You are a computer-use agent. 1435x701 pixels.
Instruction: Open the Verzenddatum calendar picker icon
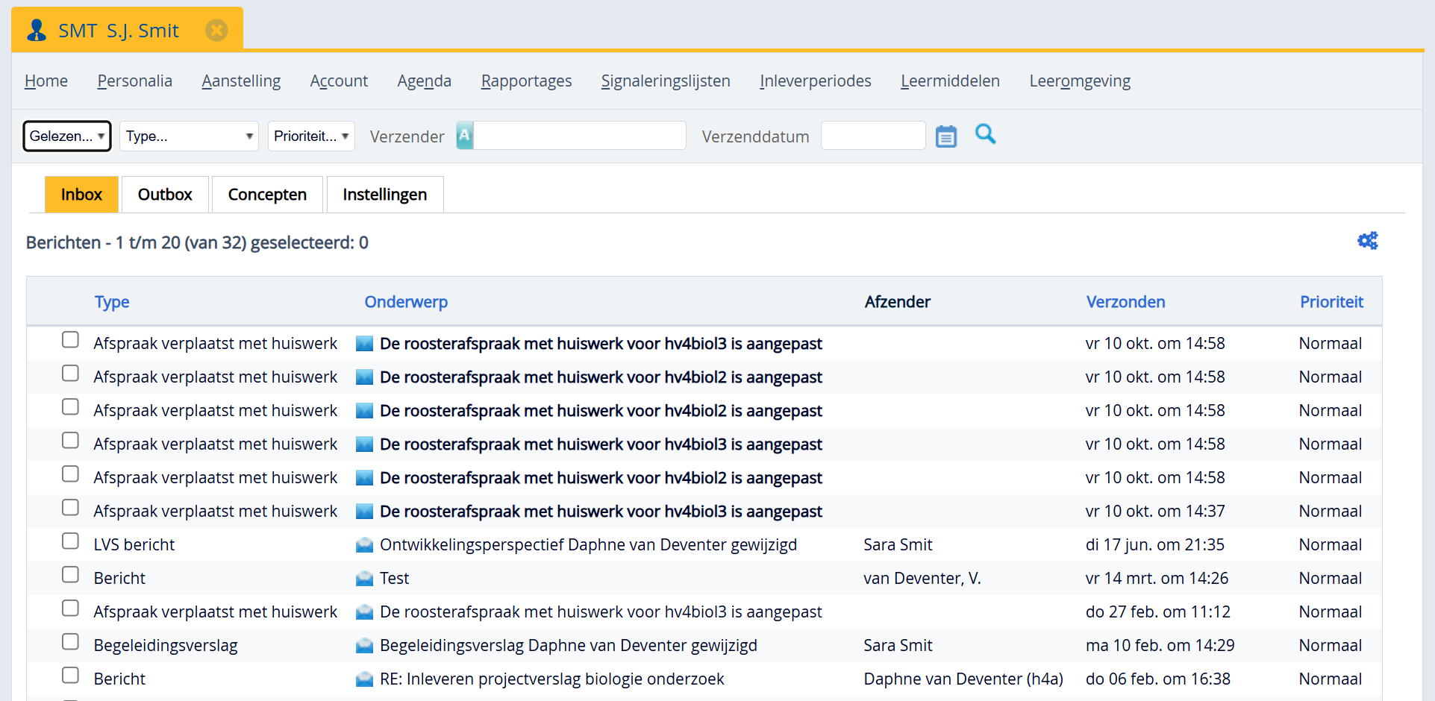point(945,136)
